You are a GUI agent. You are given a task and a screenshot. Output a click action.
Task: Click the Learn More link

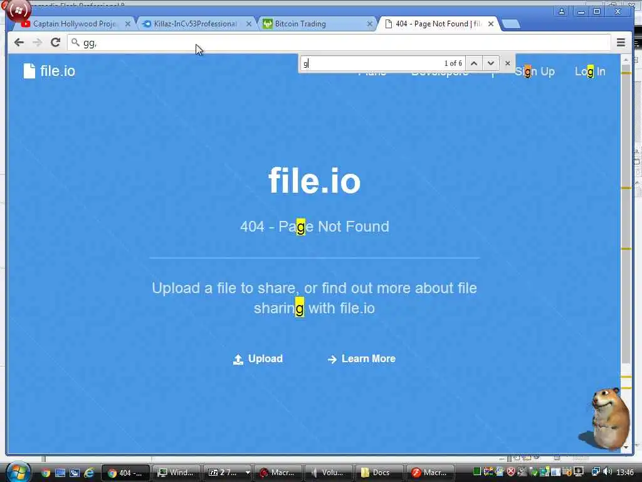click(362, 359)
